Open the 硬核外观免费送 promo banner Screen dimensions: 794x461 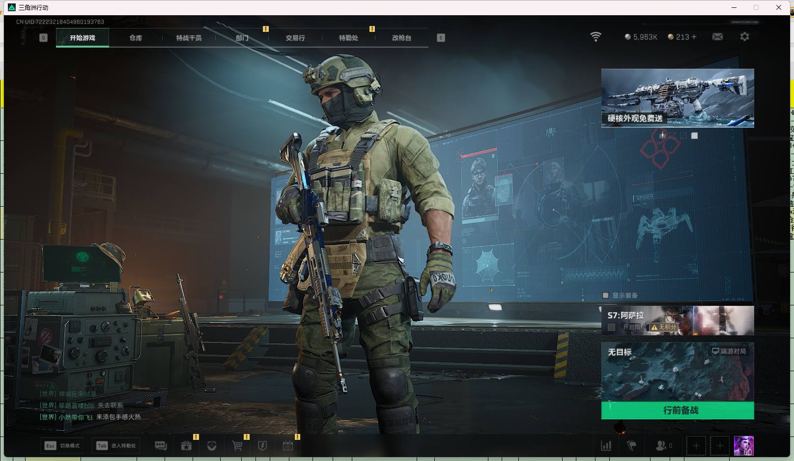[678, 98]
